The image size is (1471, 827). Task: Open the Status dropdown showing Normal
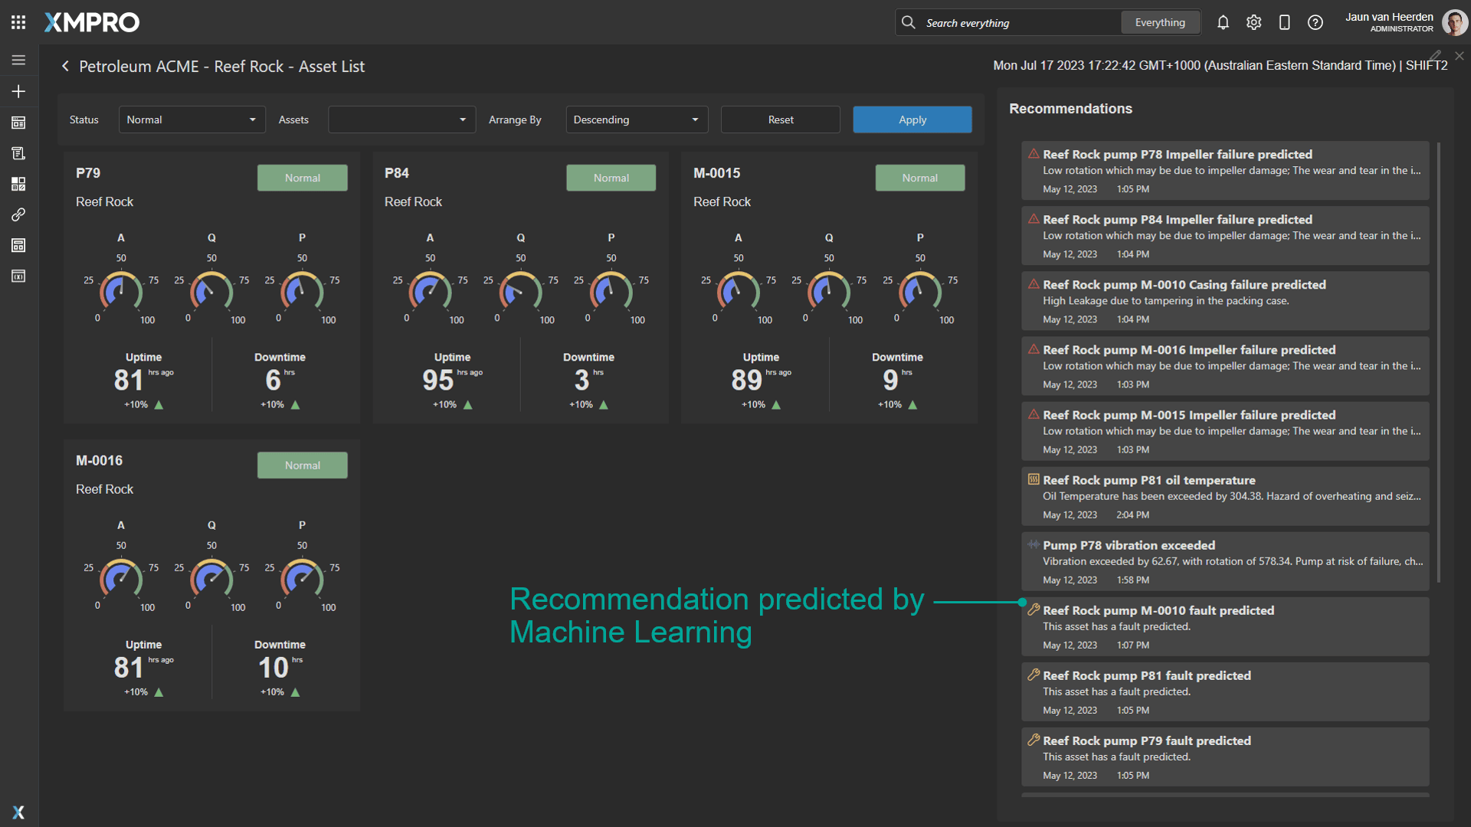click(x=192, y=119)
